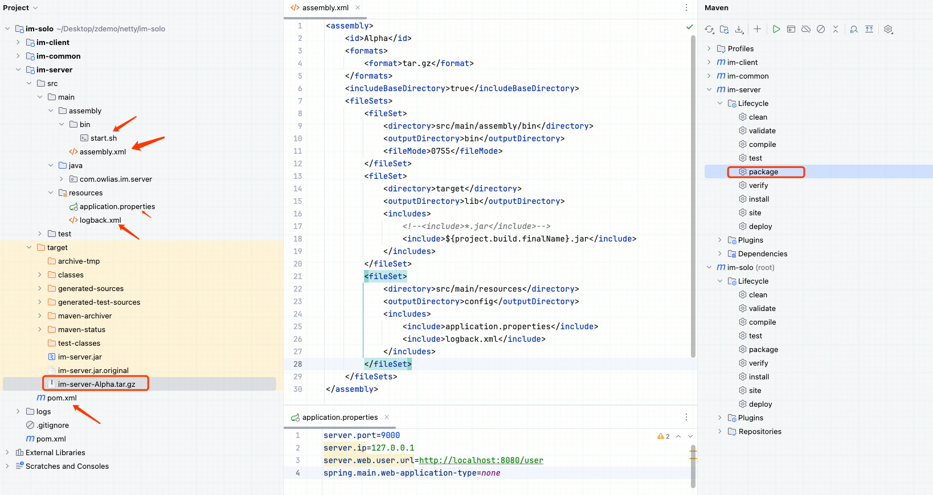Toggle Maven offline mode

[806, 29]
